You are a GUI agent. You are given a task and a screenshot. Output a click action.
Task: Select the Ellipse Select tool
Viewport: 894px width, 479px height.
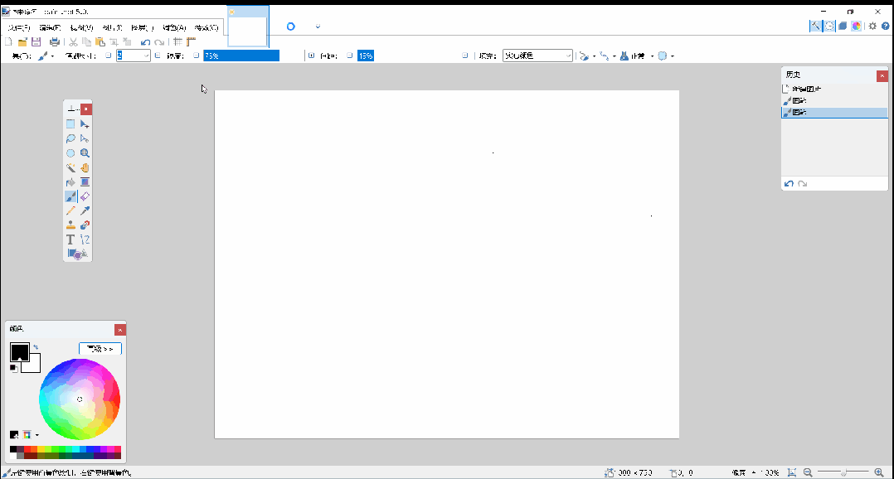(x=70, y=152)
